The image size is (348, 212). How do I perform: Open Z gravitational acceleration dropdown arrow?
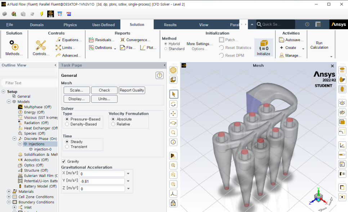pyautogui.click(x=128, y=189)
